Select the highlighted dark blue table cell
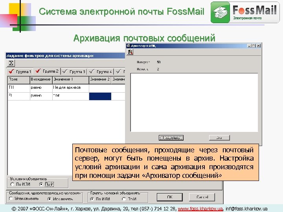The height and width of the screenshot is (212, 283). (x=100, y=96)
